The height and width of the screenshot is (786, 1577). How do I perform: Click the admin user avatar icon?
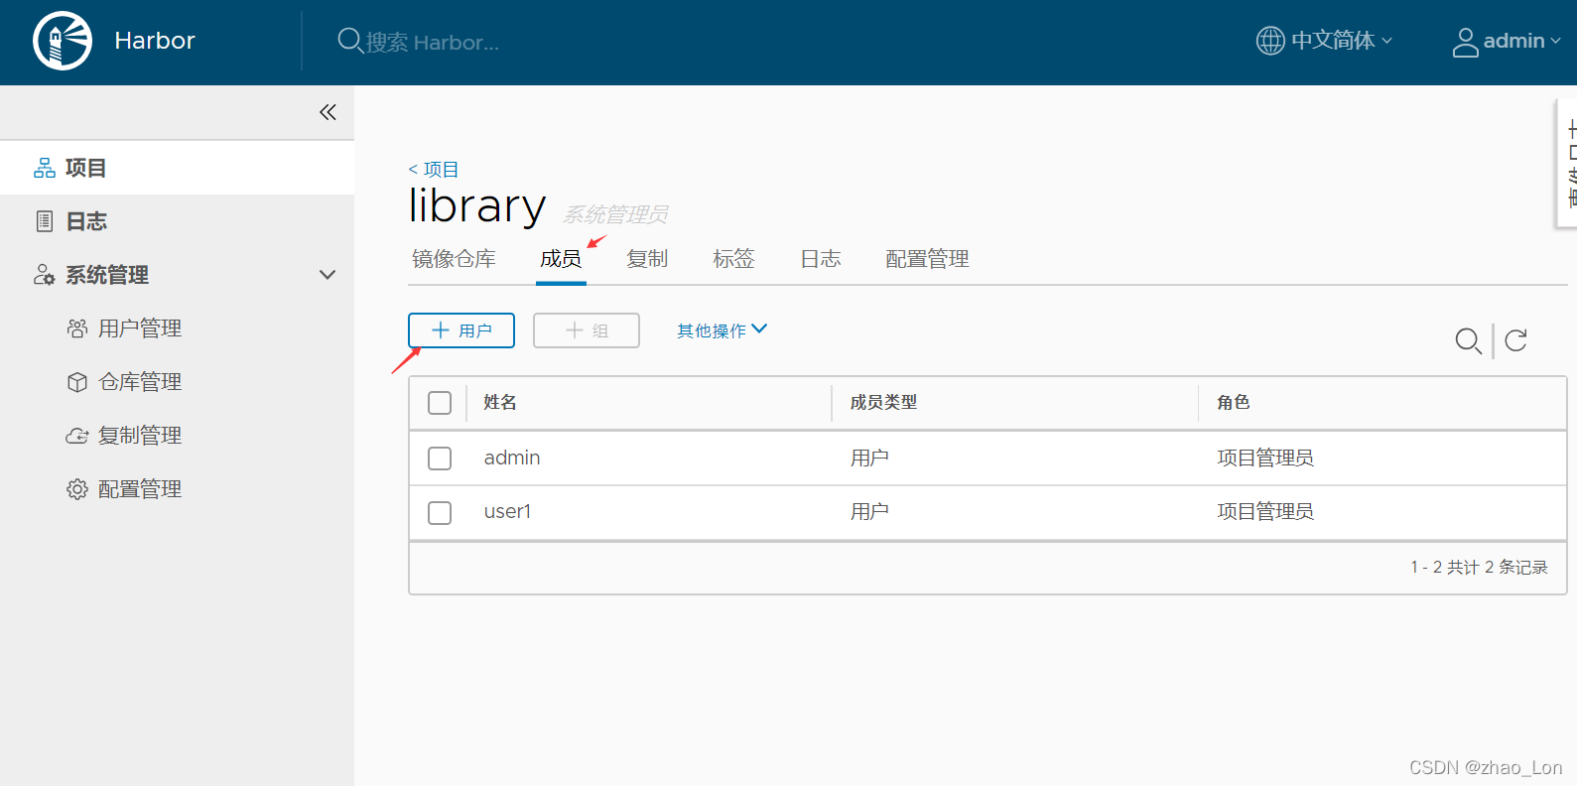pyautogui.click(x=1466, y=42)
